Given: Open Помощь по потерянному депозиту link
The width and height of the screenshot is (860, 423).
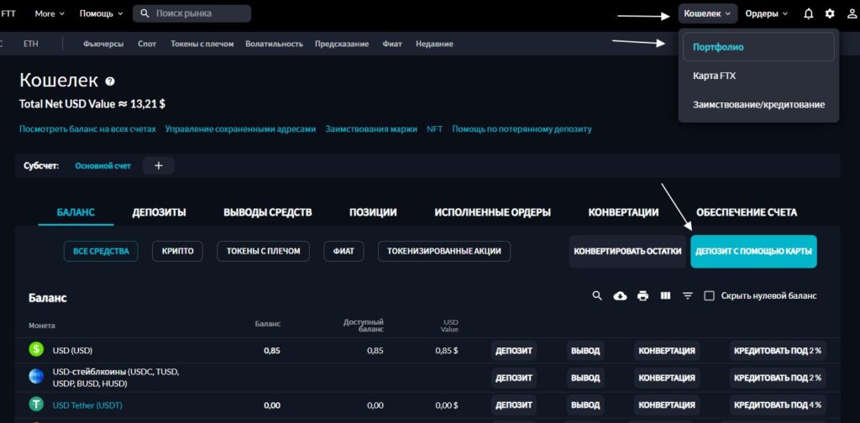Looking at the screenshot, I should point(522,129).
